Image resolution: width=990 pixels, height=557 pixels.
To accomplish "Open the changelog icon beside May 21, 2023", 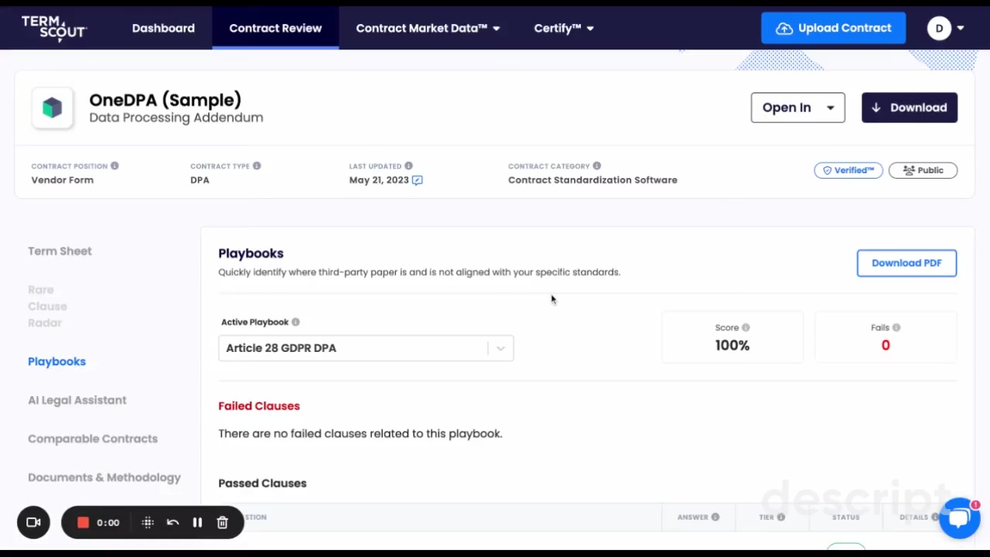I will click(418, 180).
